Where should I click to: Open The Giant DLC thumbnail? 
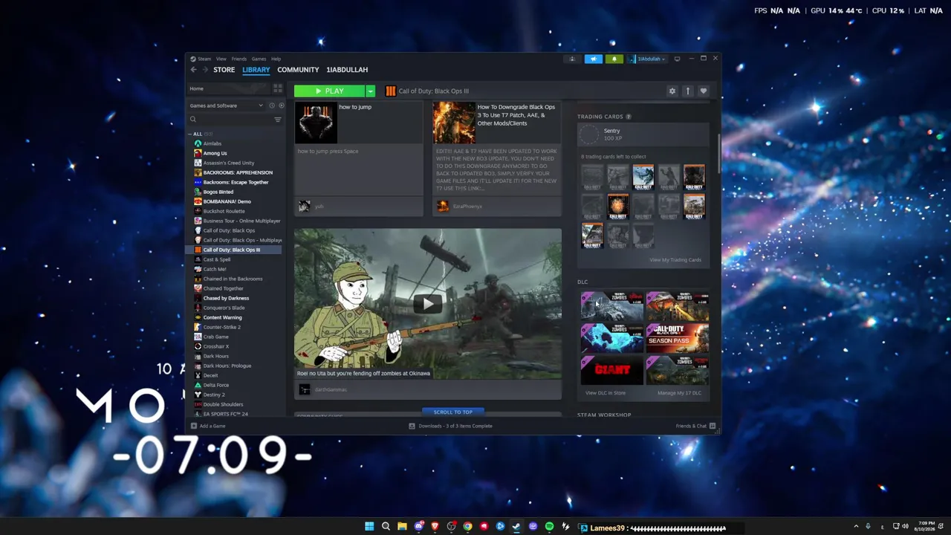pyautogui.click(x=612, y=369)
